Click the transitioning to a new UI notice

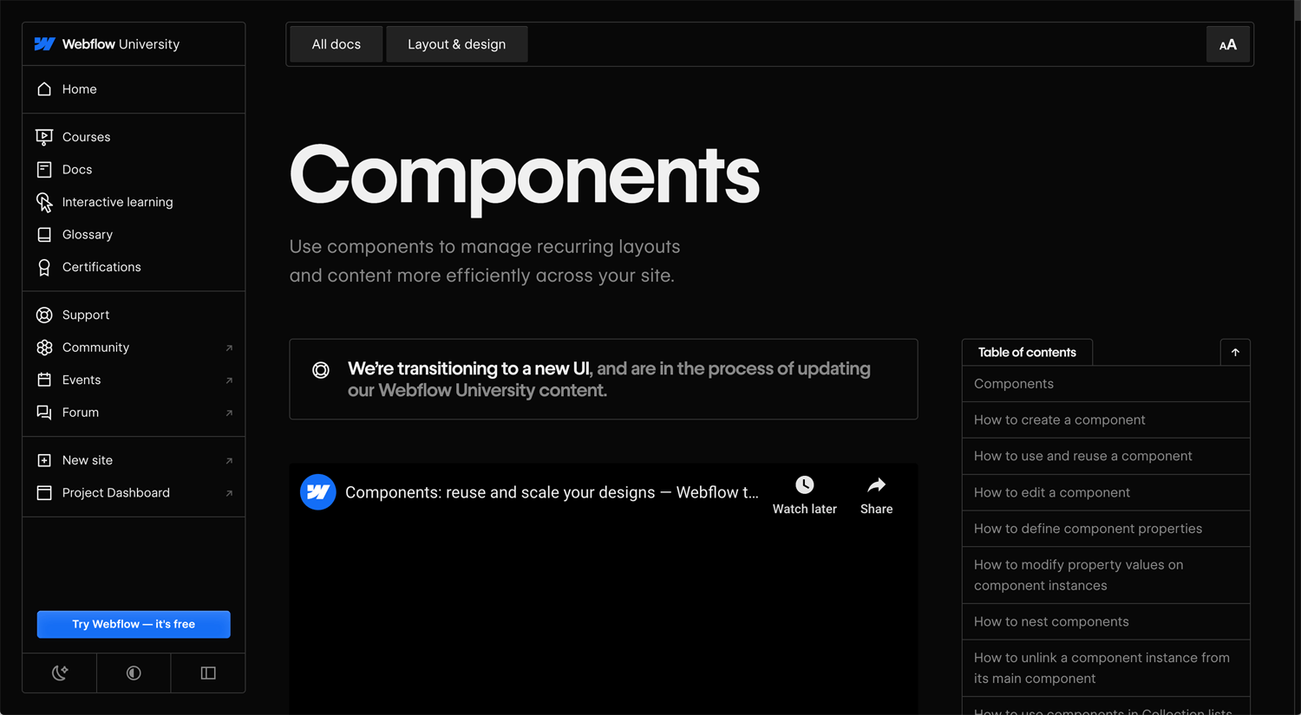[604, 380]
